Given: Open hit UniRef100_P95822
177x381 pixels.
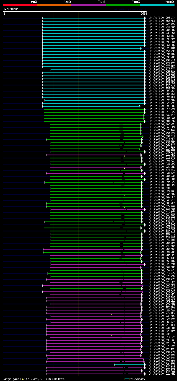Looking at the screenshot, I should click(162, 182).
